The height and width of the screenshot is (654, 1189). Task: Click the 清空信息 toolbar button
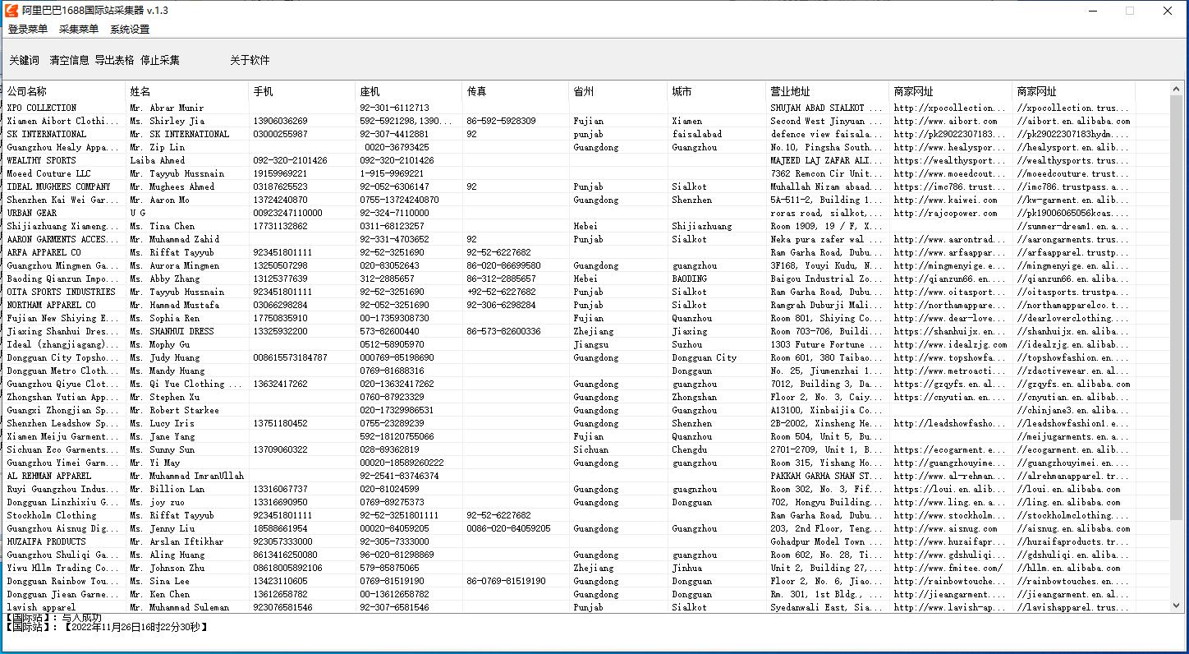(x=69, y=60)
